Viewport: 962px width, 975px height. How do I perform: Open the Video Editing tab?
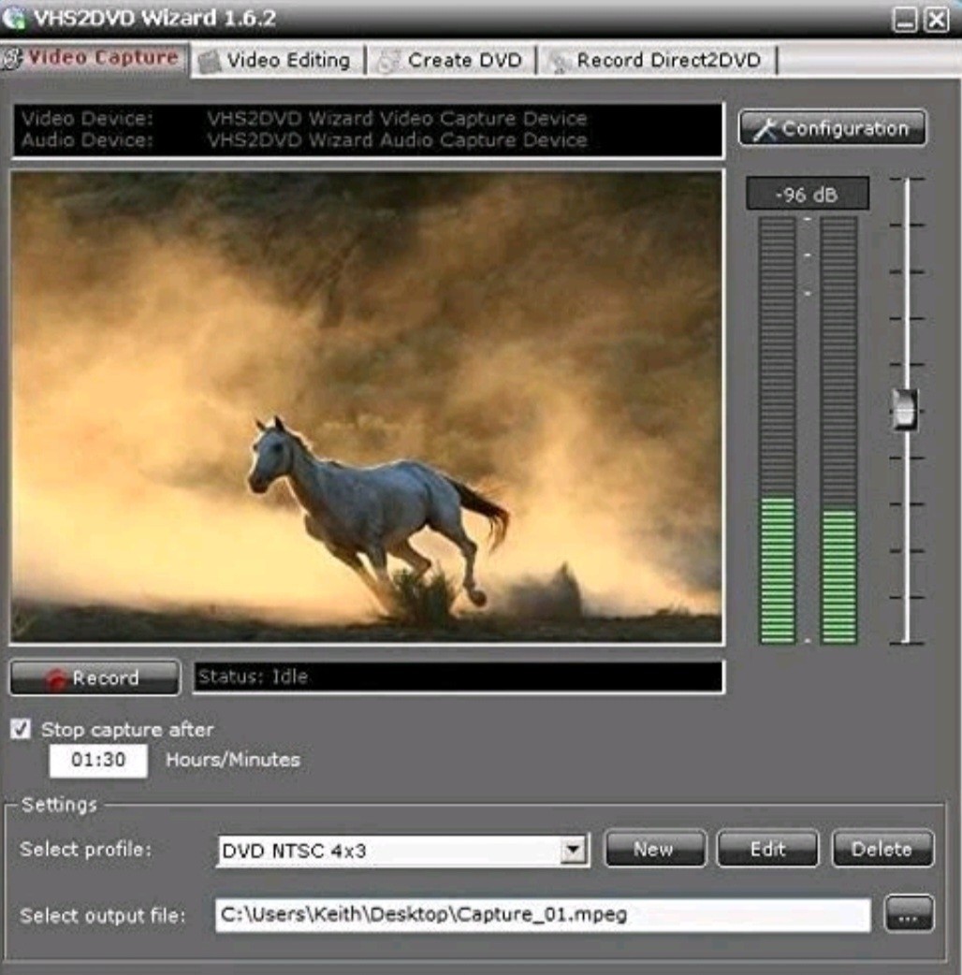point(277,60)
